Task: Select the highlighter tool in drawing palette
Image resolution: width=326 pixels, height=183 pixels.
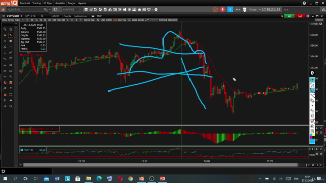Action: [x=312, y=90]
